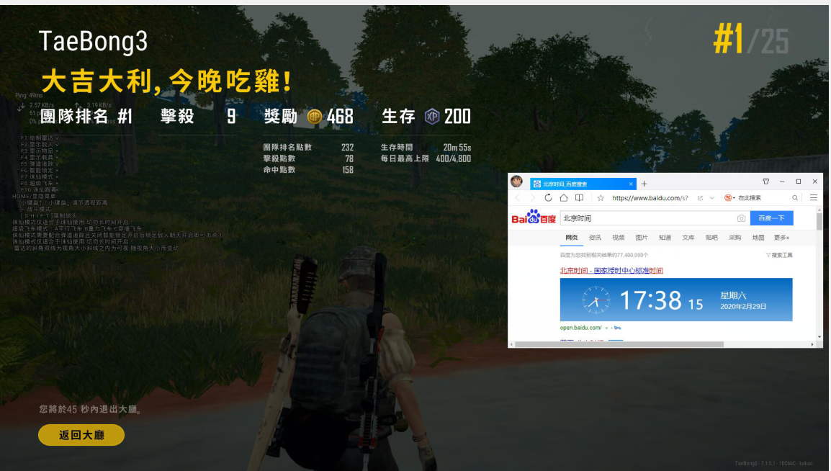Switch to the 网页 results tab
831x471 pixels.
[x=571, y=238]
